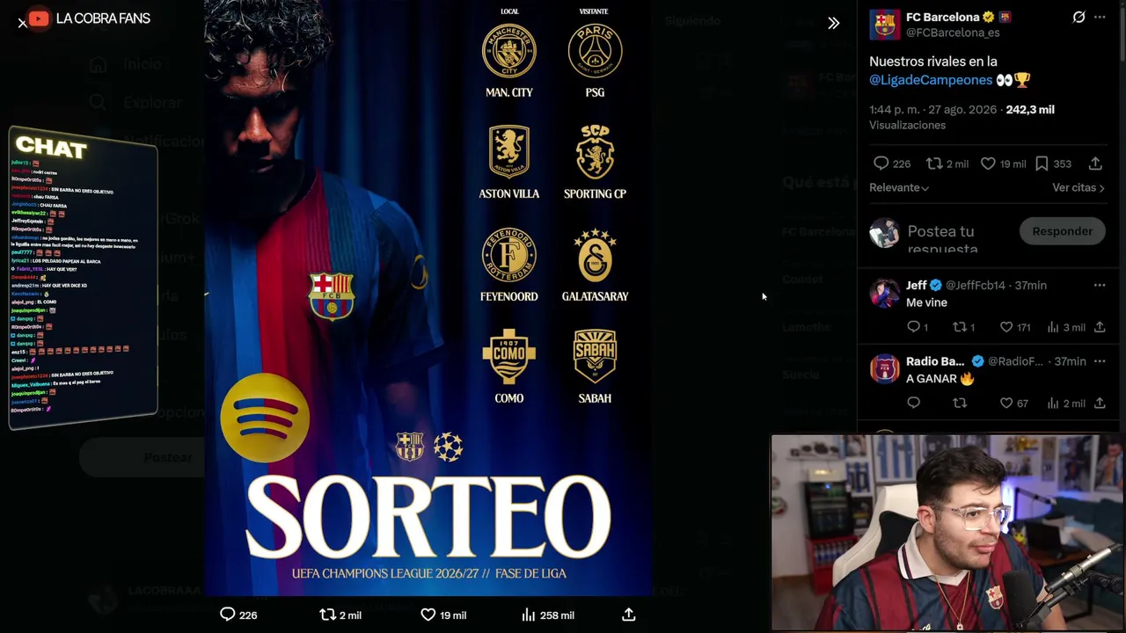Viewport: 1126px width, 633px height.
Task: Open the Relevante sort dropdown
Action: (899, 187)
